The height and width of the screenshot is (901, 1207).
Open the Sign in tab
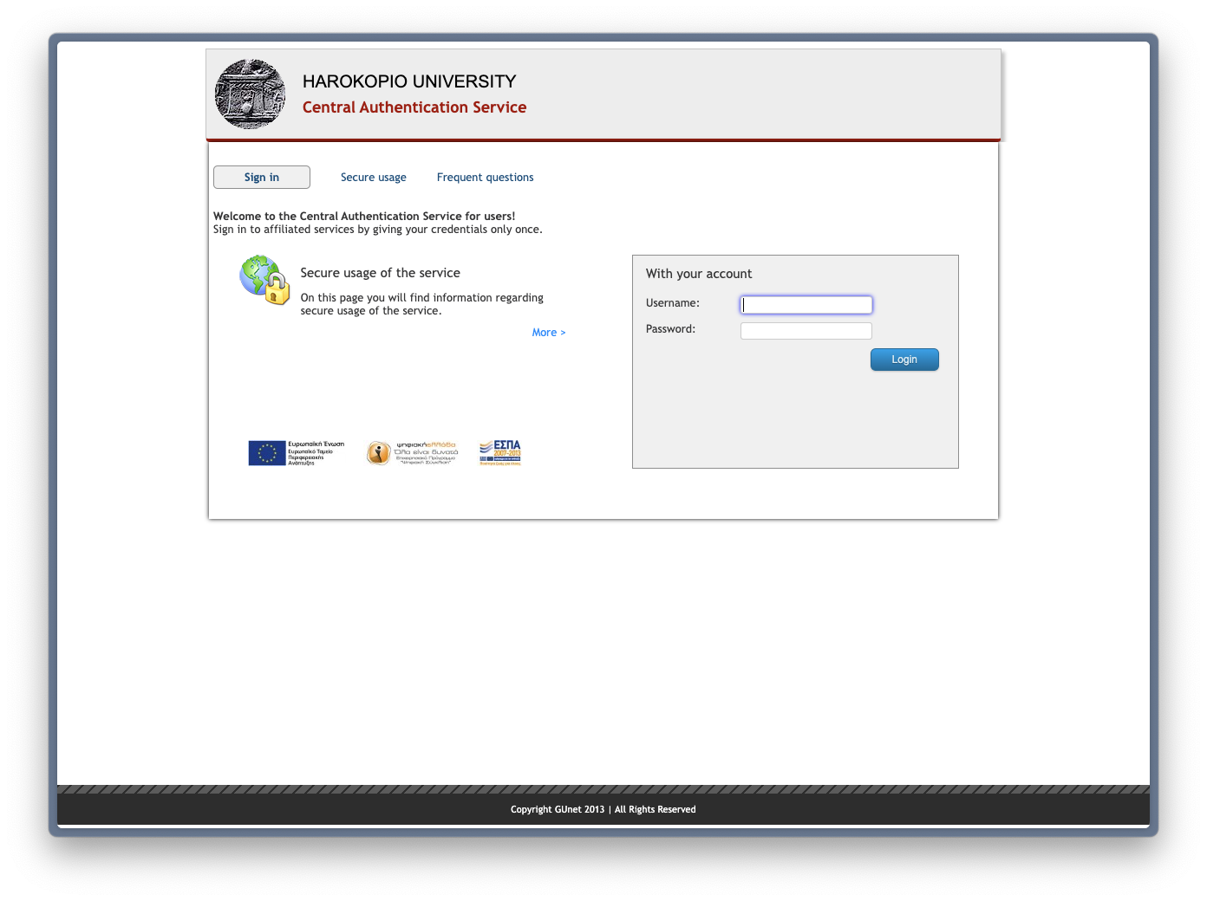[262, 178]
